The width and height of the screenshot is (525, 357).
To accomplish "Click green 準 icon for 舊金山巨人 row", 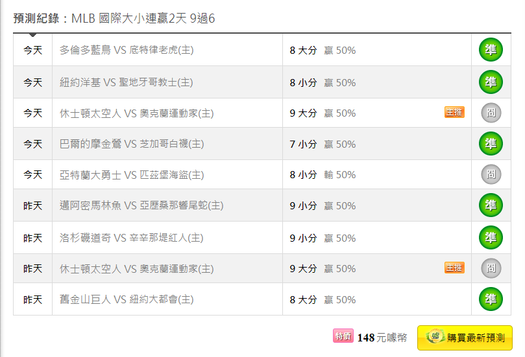I will pyautogui.click(x=491, y=299).
